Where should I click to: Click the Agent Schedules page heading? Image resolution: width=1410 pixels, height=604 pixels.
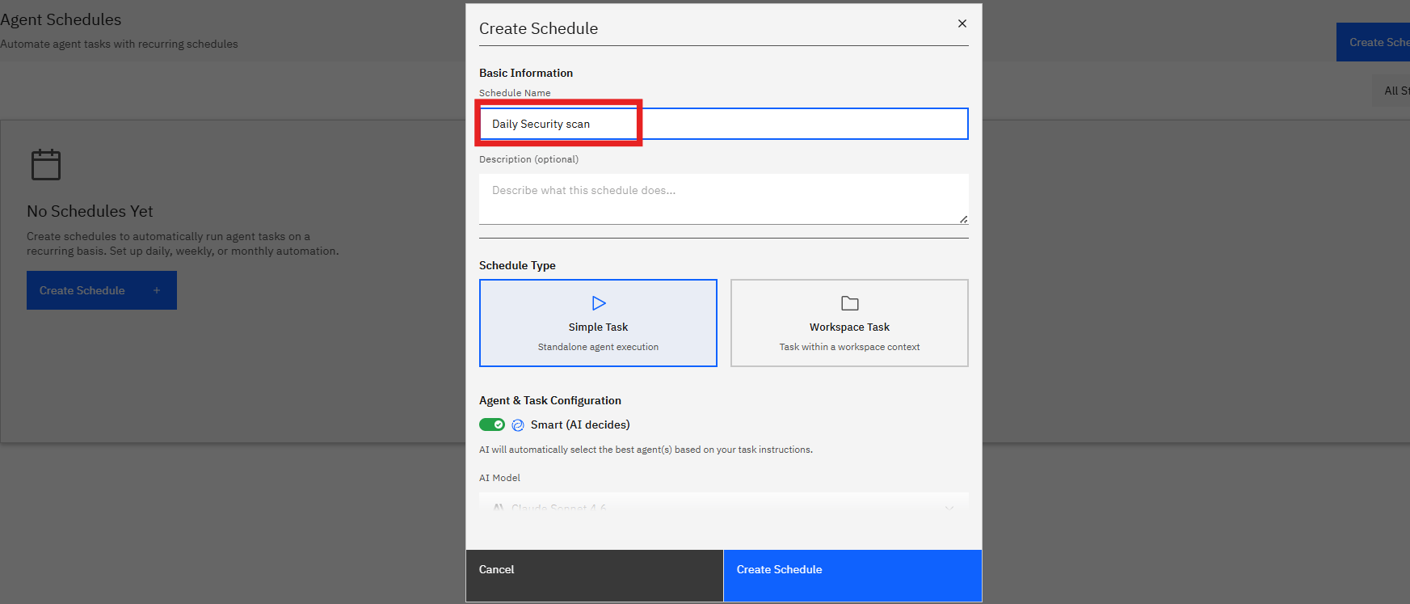click(61, 19)
